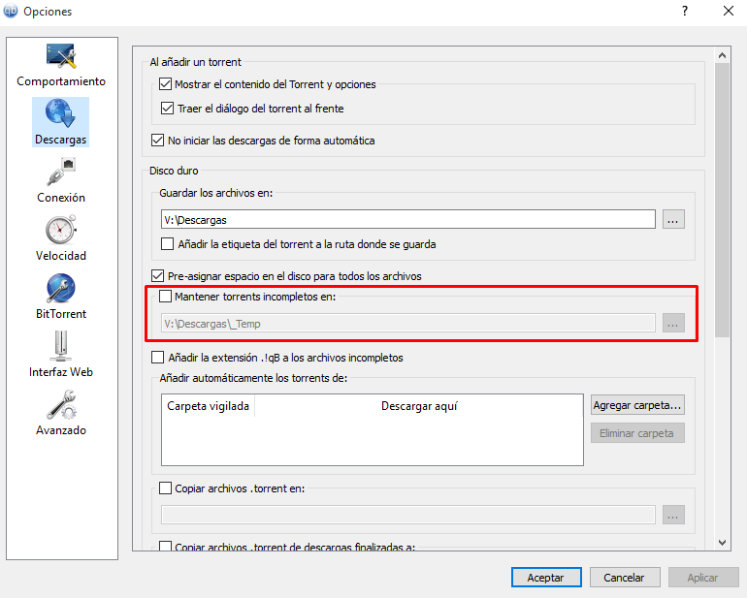Image resolution: width=747 pixels, height=598 pixels.
Task: Click the qBittorrent icon in title bar
Action: point(11,11)
